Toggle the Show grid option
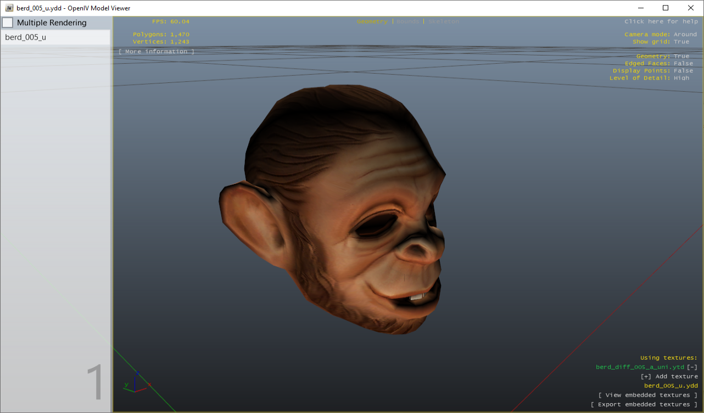This screenshot has height=413, width=704. pyautogui.click(x=681, y=42)
